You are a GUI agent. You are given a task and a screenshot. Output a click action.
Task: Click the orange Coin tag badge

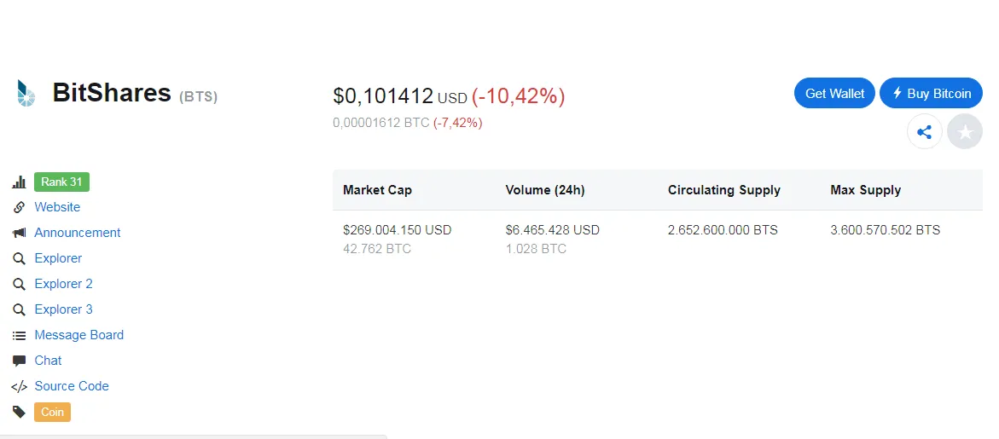pyautogui.click(x=52, y=412)
